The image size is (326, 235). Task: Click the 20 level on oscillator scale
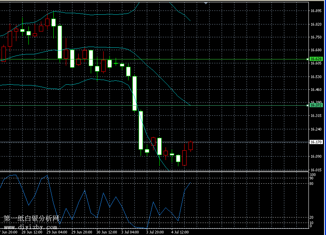(x=312, y=217)
